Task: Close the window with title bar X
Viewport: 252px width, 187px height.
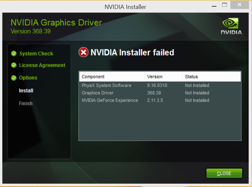Action: pos(239,5)
